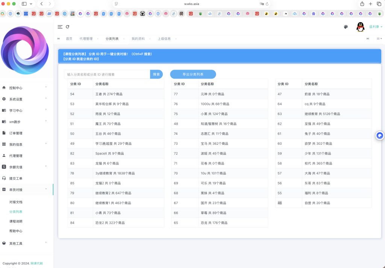Click the cell 3y继续教育 共 1838个商品
This screenshot has height=268, width=385.
pyautogui.click(x=129, y=173)
